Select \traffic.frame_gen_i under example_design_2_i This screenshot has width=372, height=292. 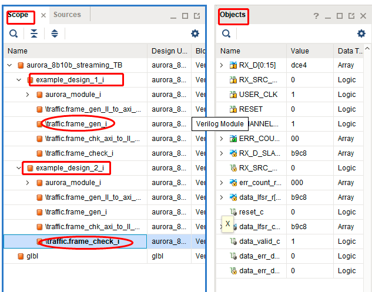[x=76, y=212]
